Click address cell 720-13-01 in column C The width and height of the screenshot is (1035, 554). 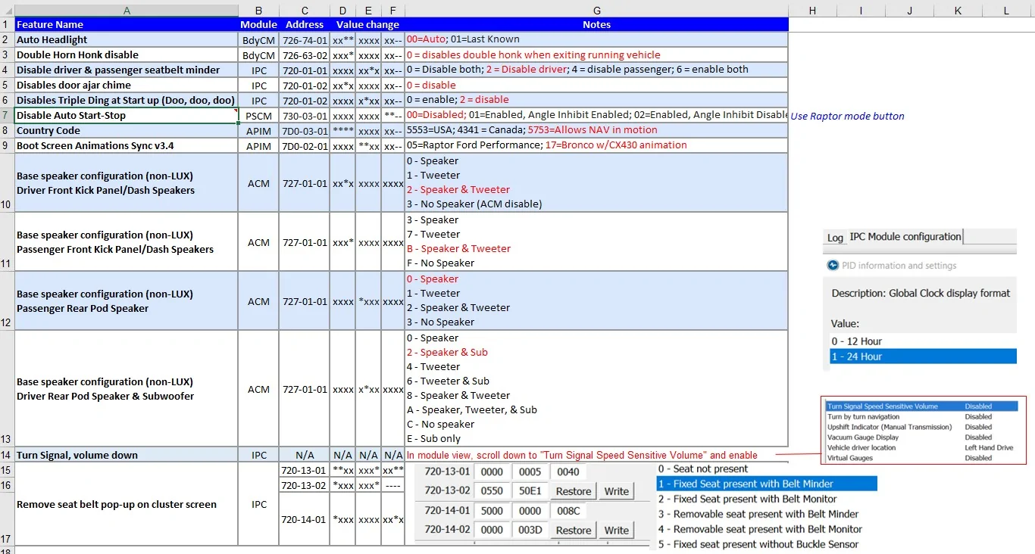pos(305,471)
